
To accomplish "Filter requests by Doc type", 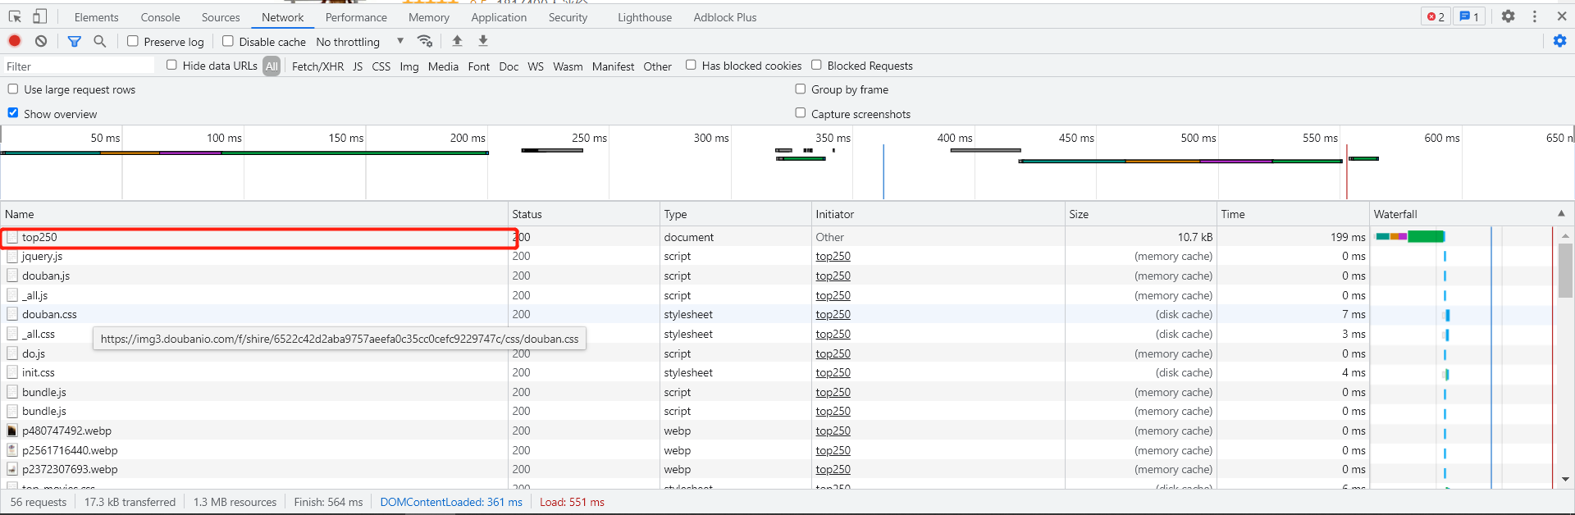I will coord(509,66).
